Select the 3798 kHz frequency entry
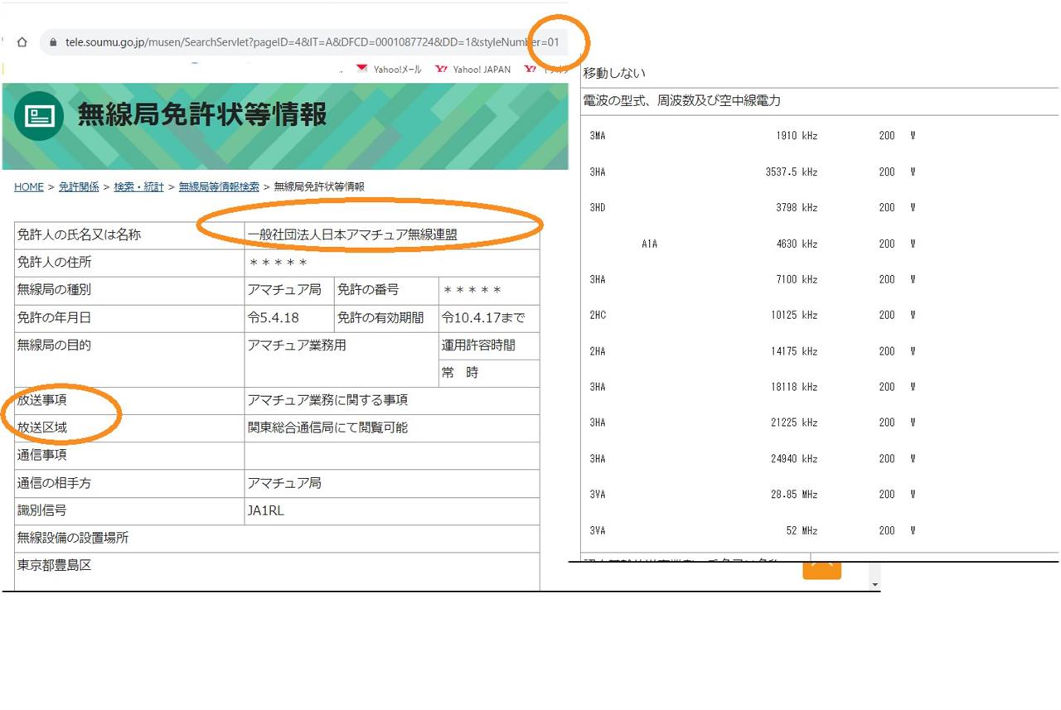 coord(796,208)
